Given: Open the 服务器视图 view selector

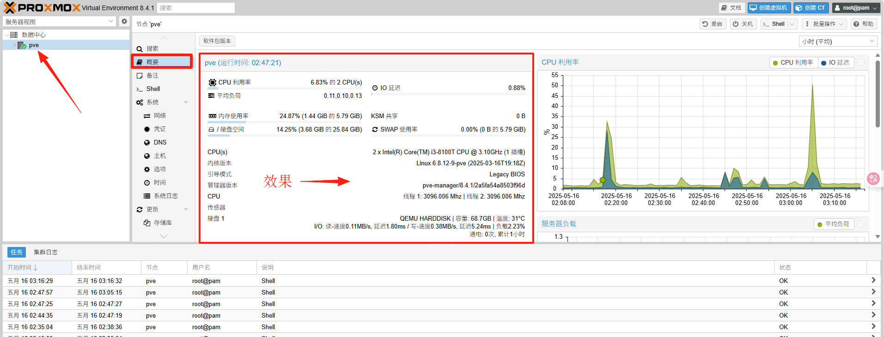Looking at the screenshot, I should pos(59,21).
